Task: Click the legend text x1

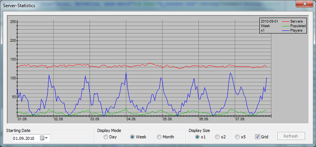Action: pyautogui.click(x=263, y=30)
